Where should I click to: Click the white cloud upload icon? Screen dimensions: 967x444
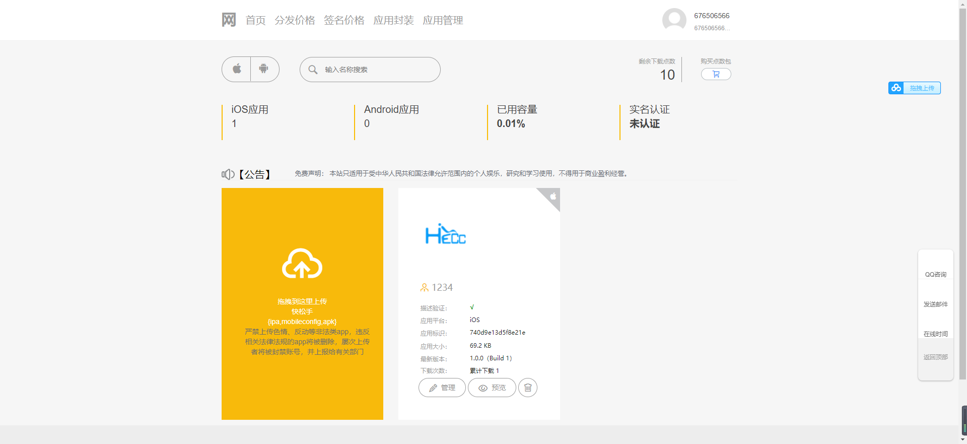tap(302, 264)
